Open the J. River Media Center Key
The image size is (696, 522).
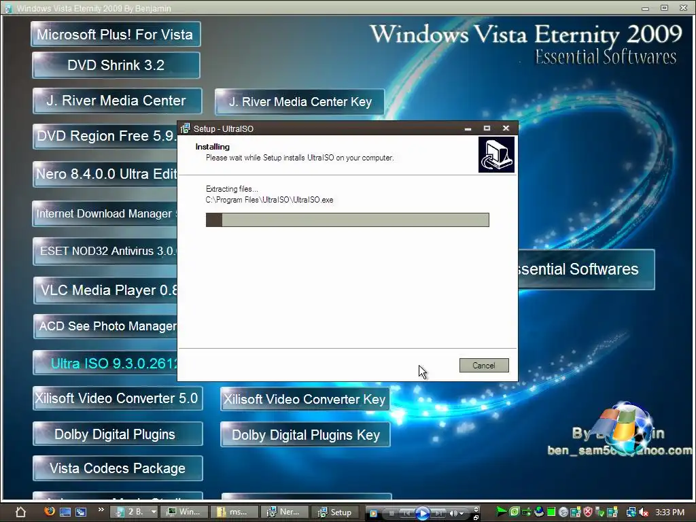[300, 102]
